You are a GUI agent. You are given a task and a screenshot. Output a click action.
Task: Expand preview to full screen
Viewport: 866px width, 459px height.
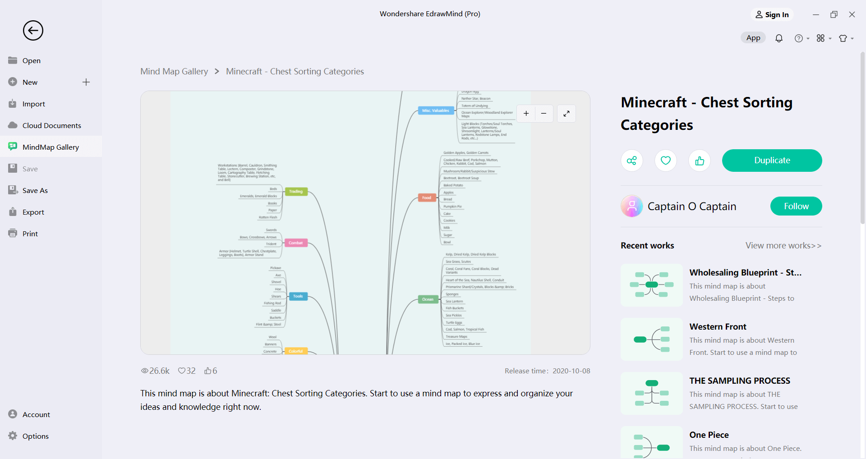point(567,114)
